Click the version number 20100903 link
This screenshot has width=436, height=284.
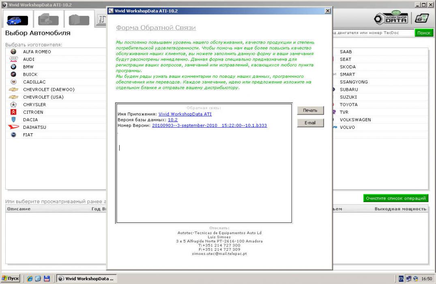(209, 125)
